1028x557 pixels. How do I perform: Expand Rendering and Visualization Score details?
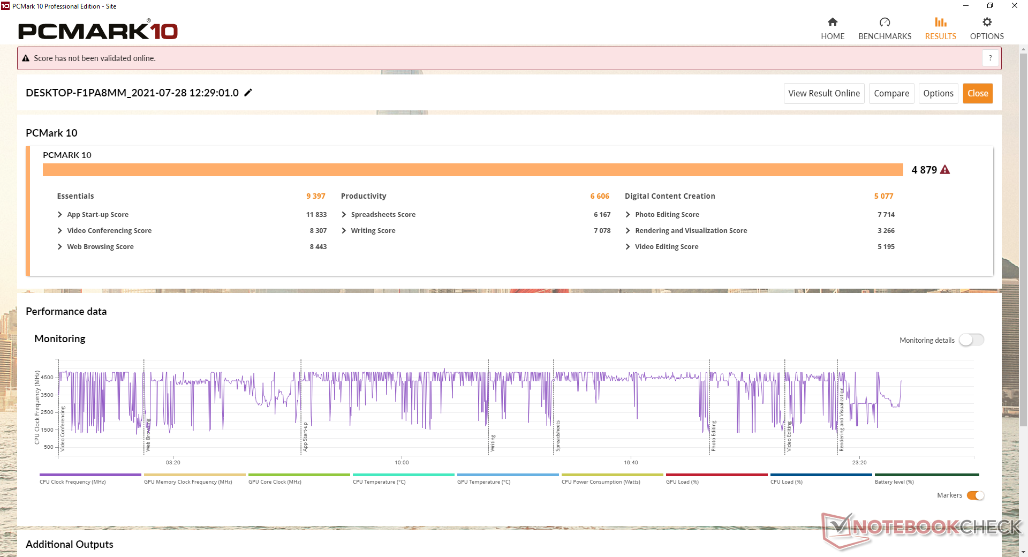coord(628,230)
